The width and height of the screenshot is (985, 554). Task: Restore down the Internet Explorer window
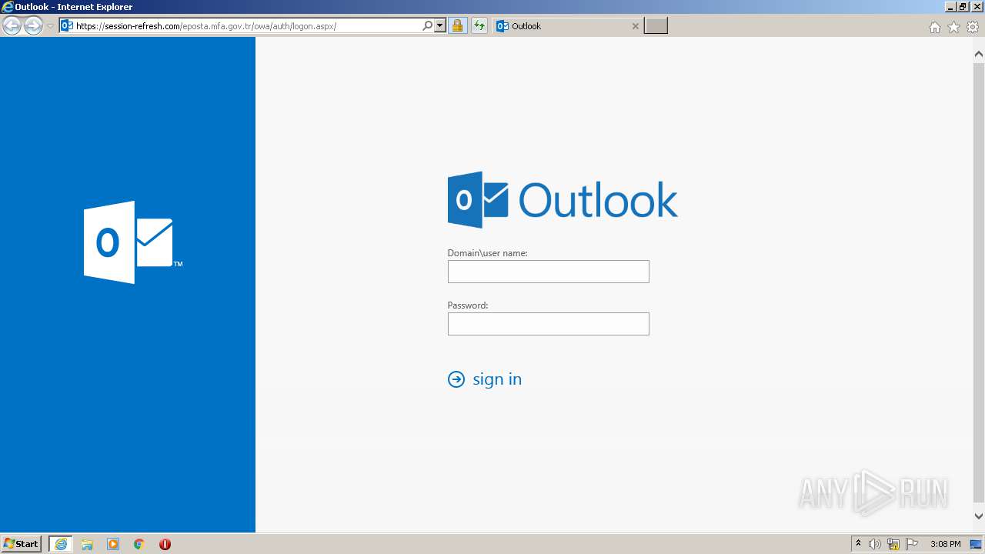click(963, 7)
